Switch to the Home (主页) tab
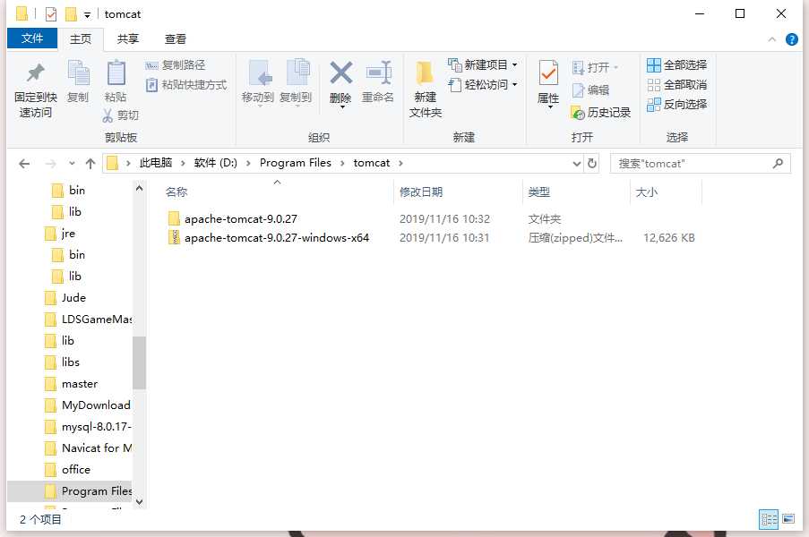 click(x=81, y=39)
